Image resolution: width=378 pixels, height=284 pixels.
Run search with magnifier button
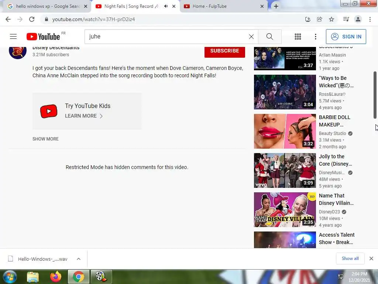[x=270, y=37]
